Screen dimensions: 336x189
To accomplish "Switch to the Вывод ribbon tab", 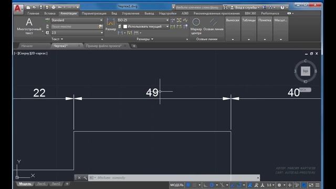I will 149,13.
